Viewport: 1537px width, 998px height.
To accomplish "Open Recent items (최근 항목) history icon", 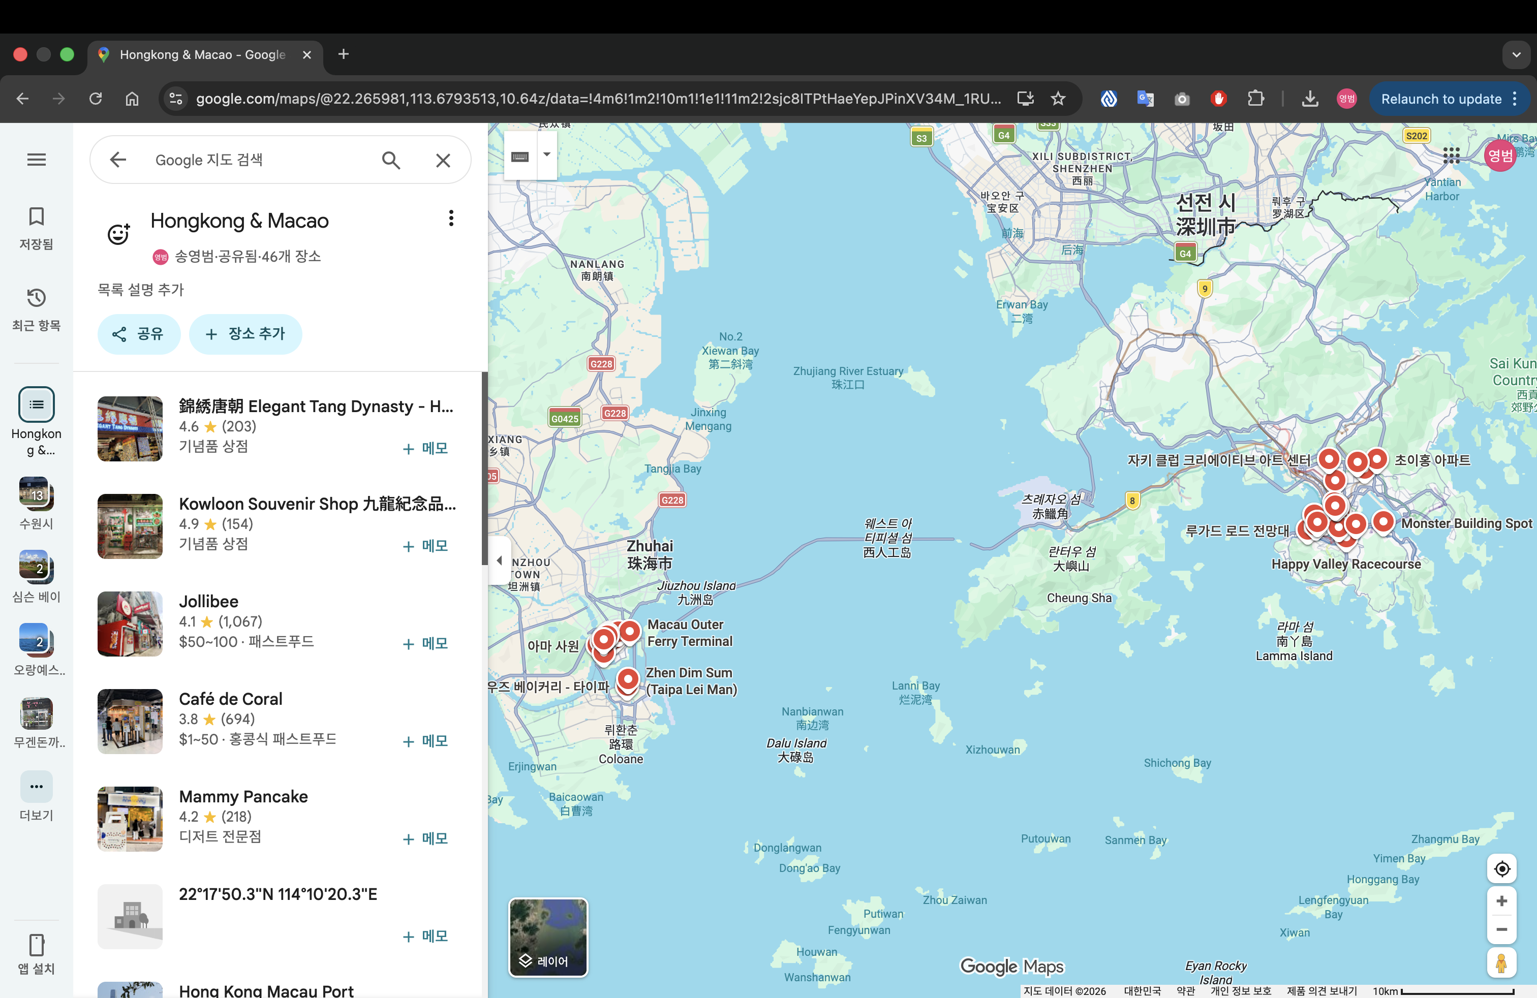I will 36,298.
